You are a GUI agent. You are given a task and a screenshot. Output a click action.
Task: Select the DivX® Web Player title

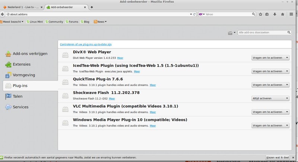[92, 52]
